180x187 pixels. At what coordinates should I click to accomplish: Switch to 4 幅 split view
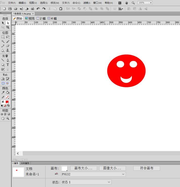(x=52, y=18)
